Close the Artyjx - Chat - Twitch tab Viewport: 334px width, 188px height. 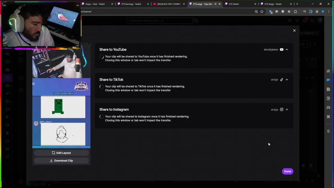[x=112, y=4]
